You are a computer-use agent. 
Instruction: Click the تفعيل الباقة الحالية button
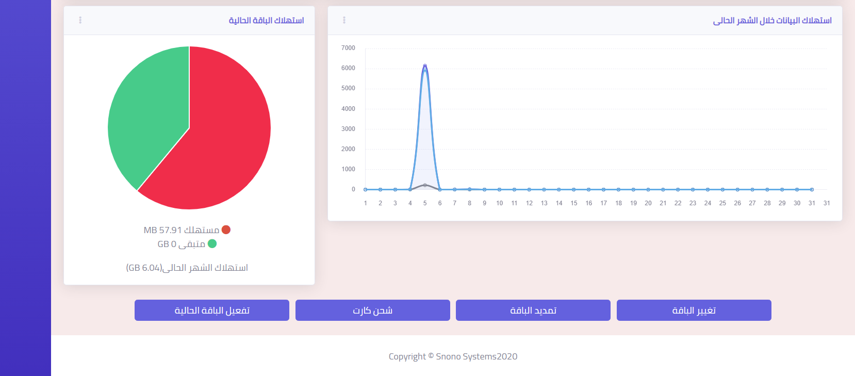(x=212, y=310)
